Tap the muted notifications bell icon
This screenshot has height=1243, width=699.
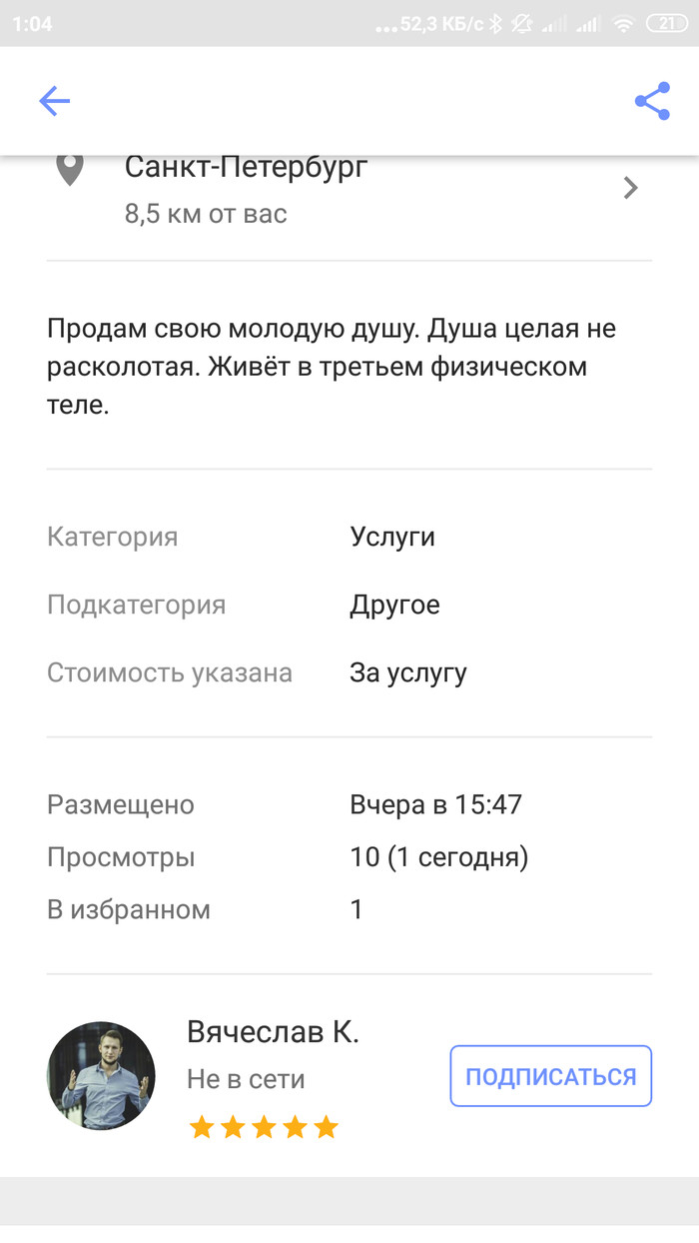tap(522, 23)
